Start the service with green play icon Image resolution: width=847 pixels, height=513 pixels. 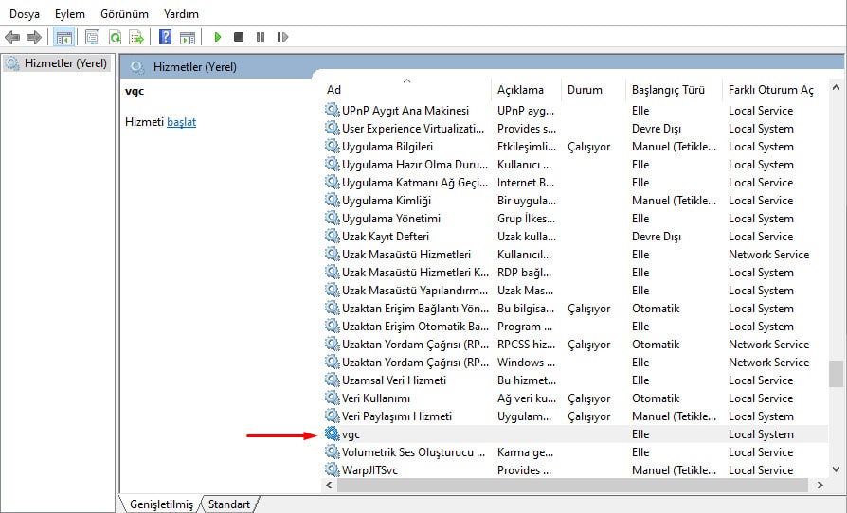click(218, 37)
